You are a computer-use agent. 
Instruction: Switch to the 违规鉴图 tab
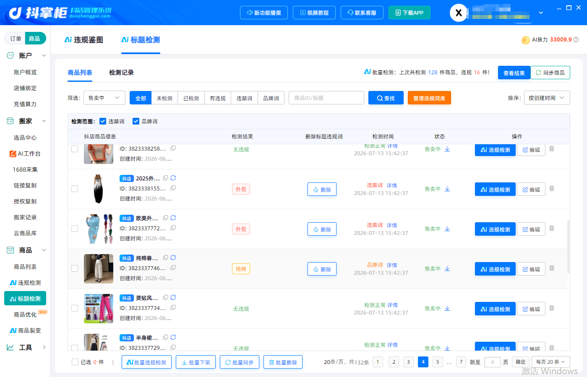[83, 40]
